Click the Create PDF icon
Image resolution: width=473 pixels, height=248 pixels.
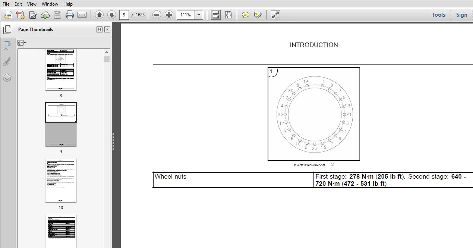point(21,15)
